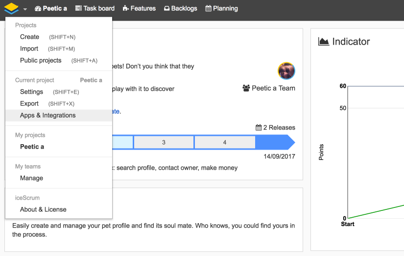Collapse the main menu dropdown caret

25,9
